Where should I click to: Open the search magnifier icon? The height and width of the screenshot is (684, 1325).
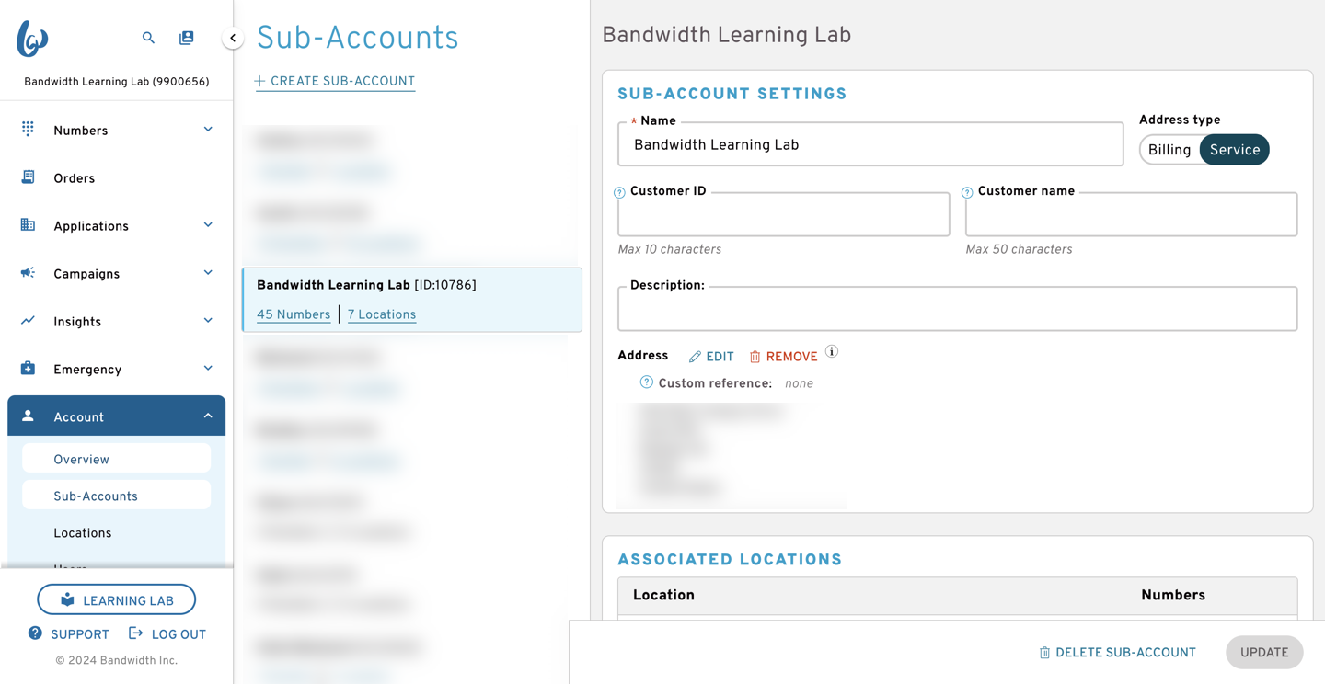coord(148,38)
